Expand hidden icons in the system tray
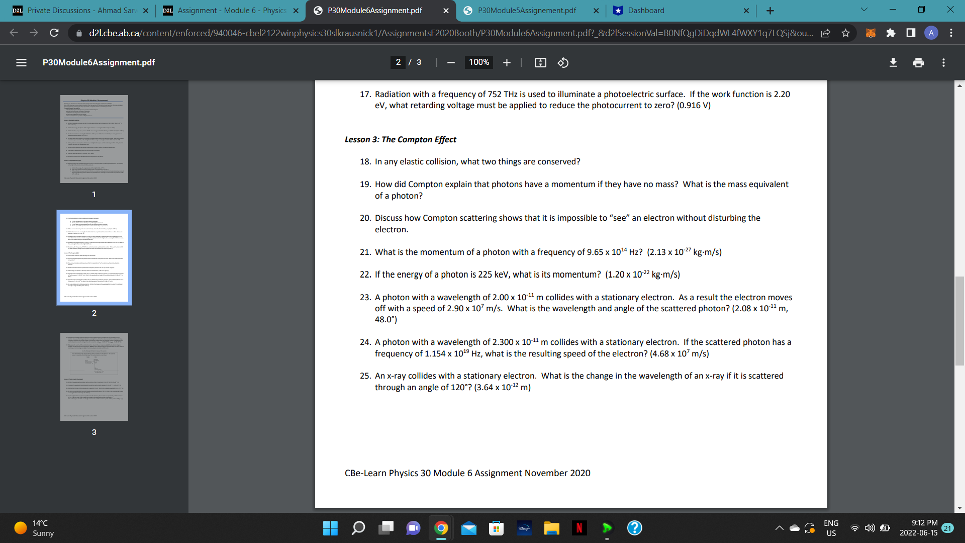 tap(780, 528)
